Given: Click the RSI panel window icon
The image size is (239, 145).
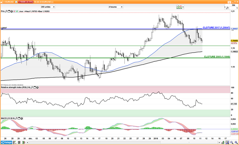Looking at the screenshot, I should (34, 87).
